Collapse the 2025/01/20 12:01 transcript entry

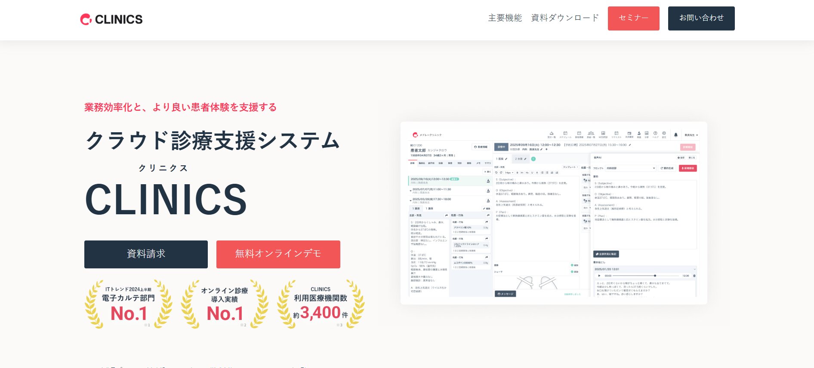[694, 269]
